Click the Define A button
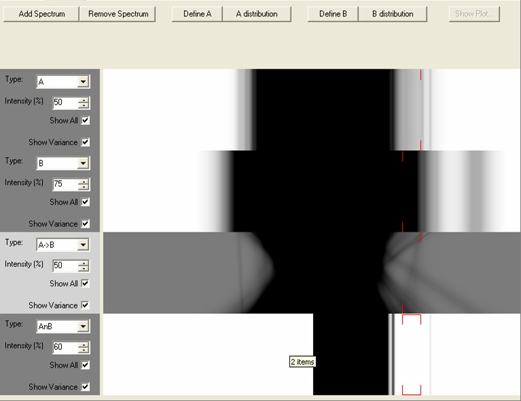 [197, 14]
